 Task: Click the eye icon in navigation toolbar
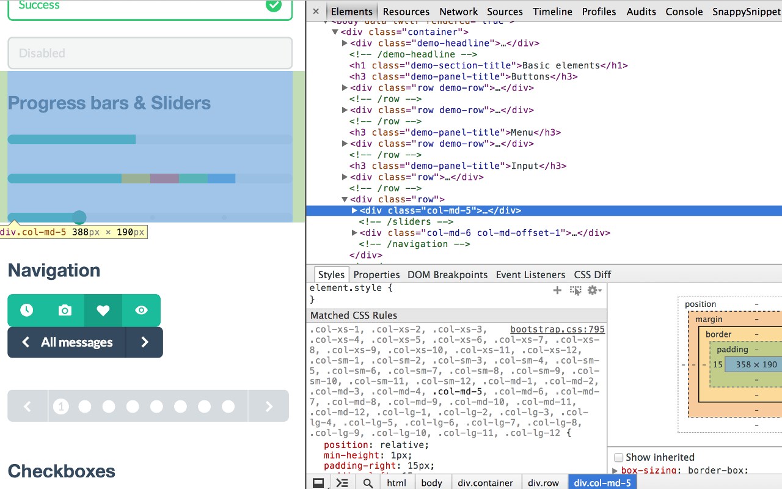tap(141, 311)
